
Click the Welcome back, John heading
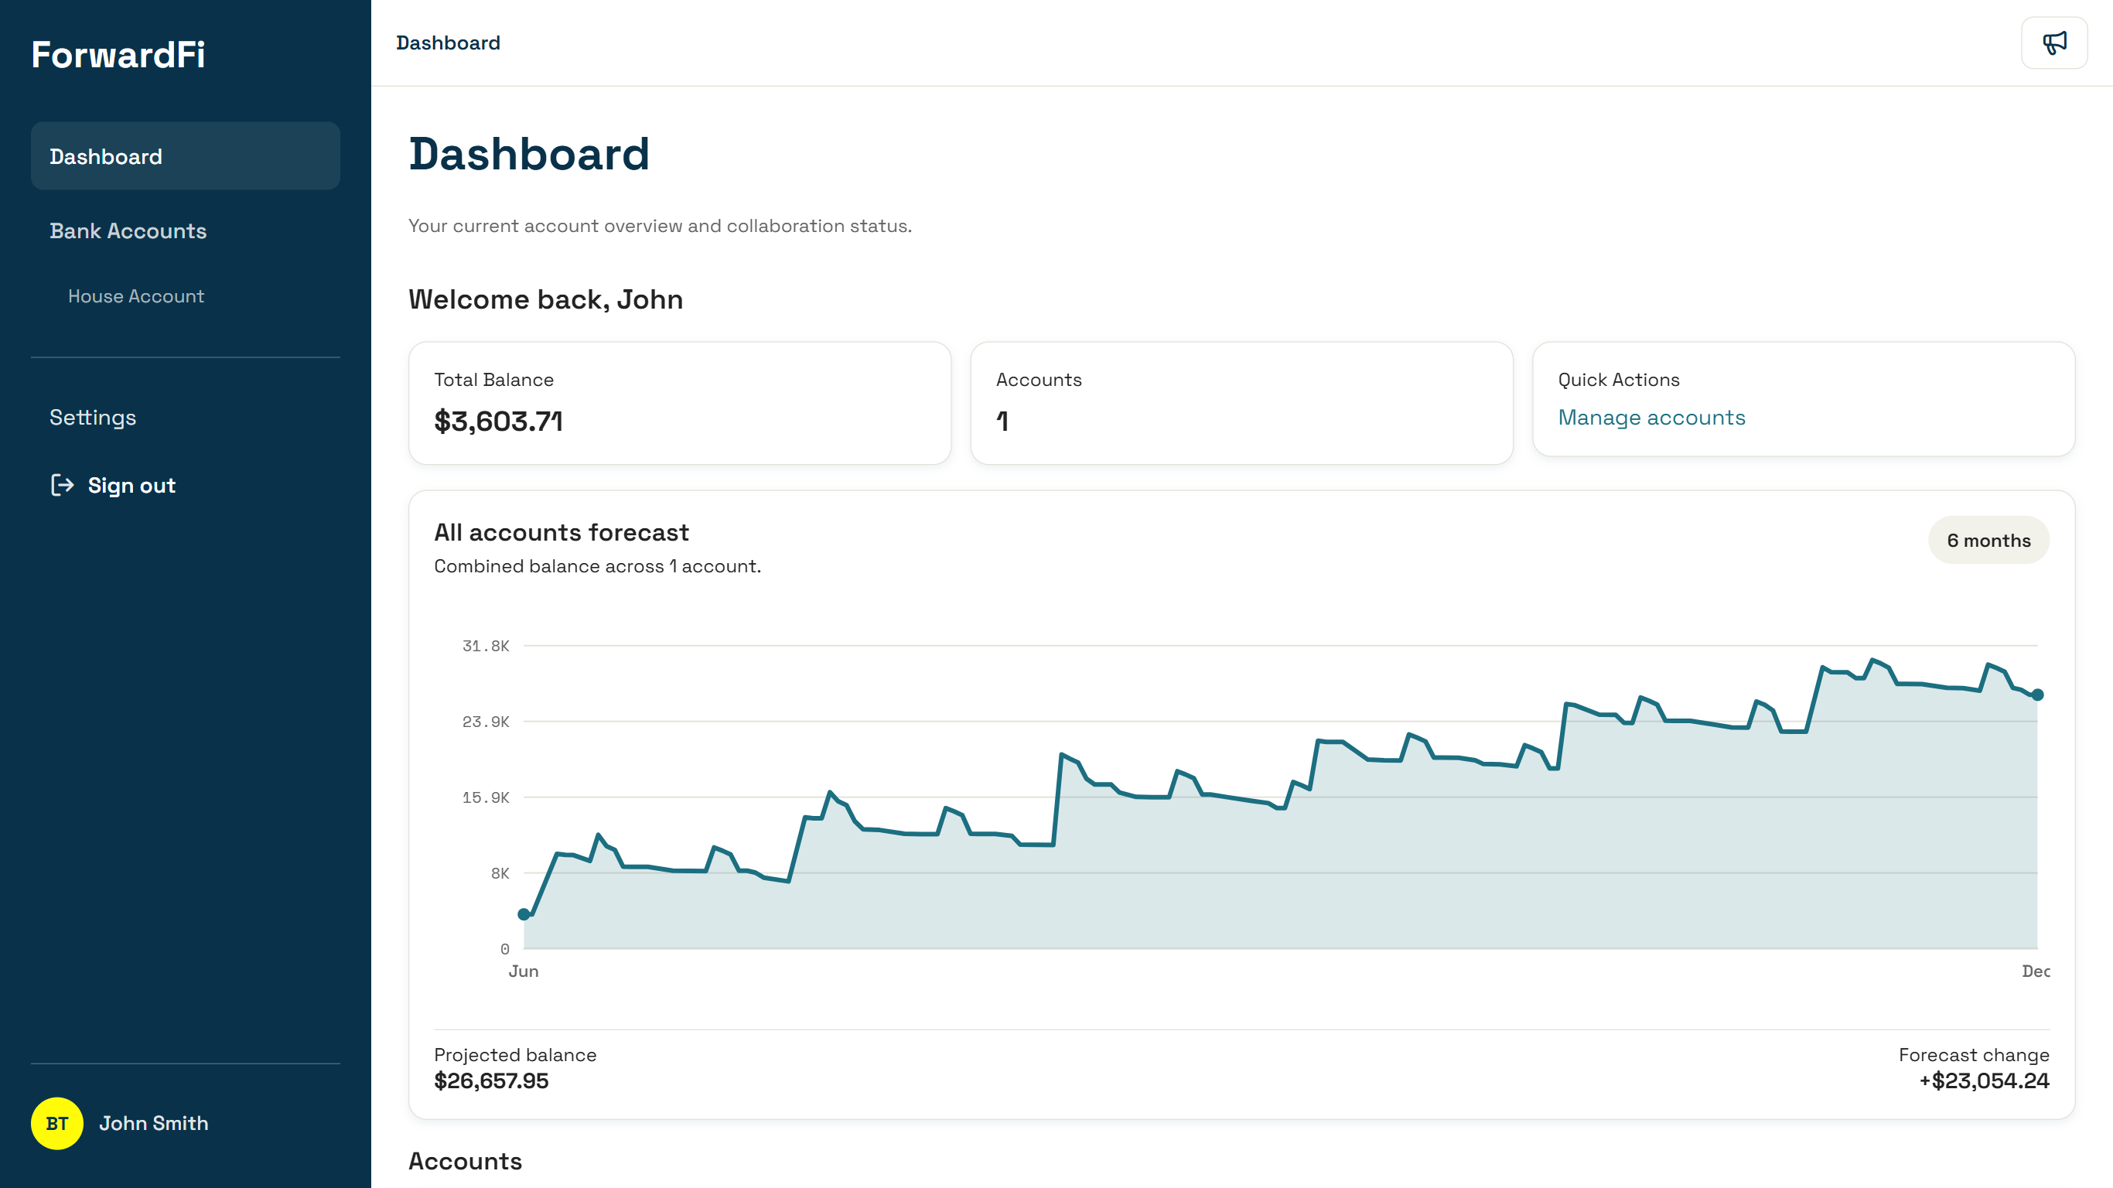[545, 299]
